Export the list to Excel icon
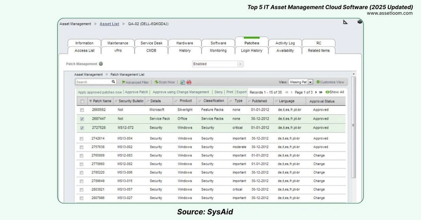 [x=183, y=82]
